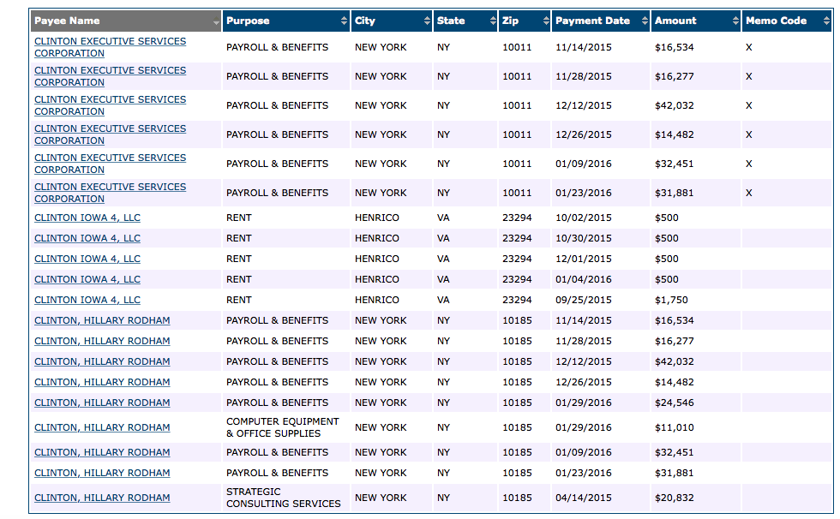Click sort arrows in Memo Code column
This screenshot has height=519, width=840.
826,21
